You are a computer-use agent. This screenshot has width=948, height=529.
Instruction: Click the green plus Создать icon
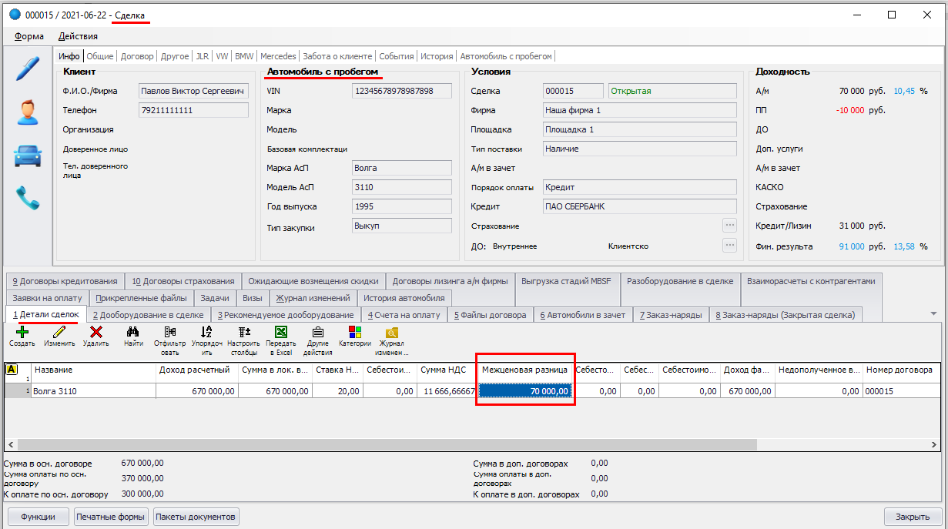point(22,333)
